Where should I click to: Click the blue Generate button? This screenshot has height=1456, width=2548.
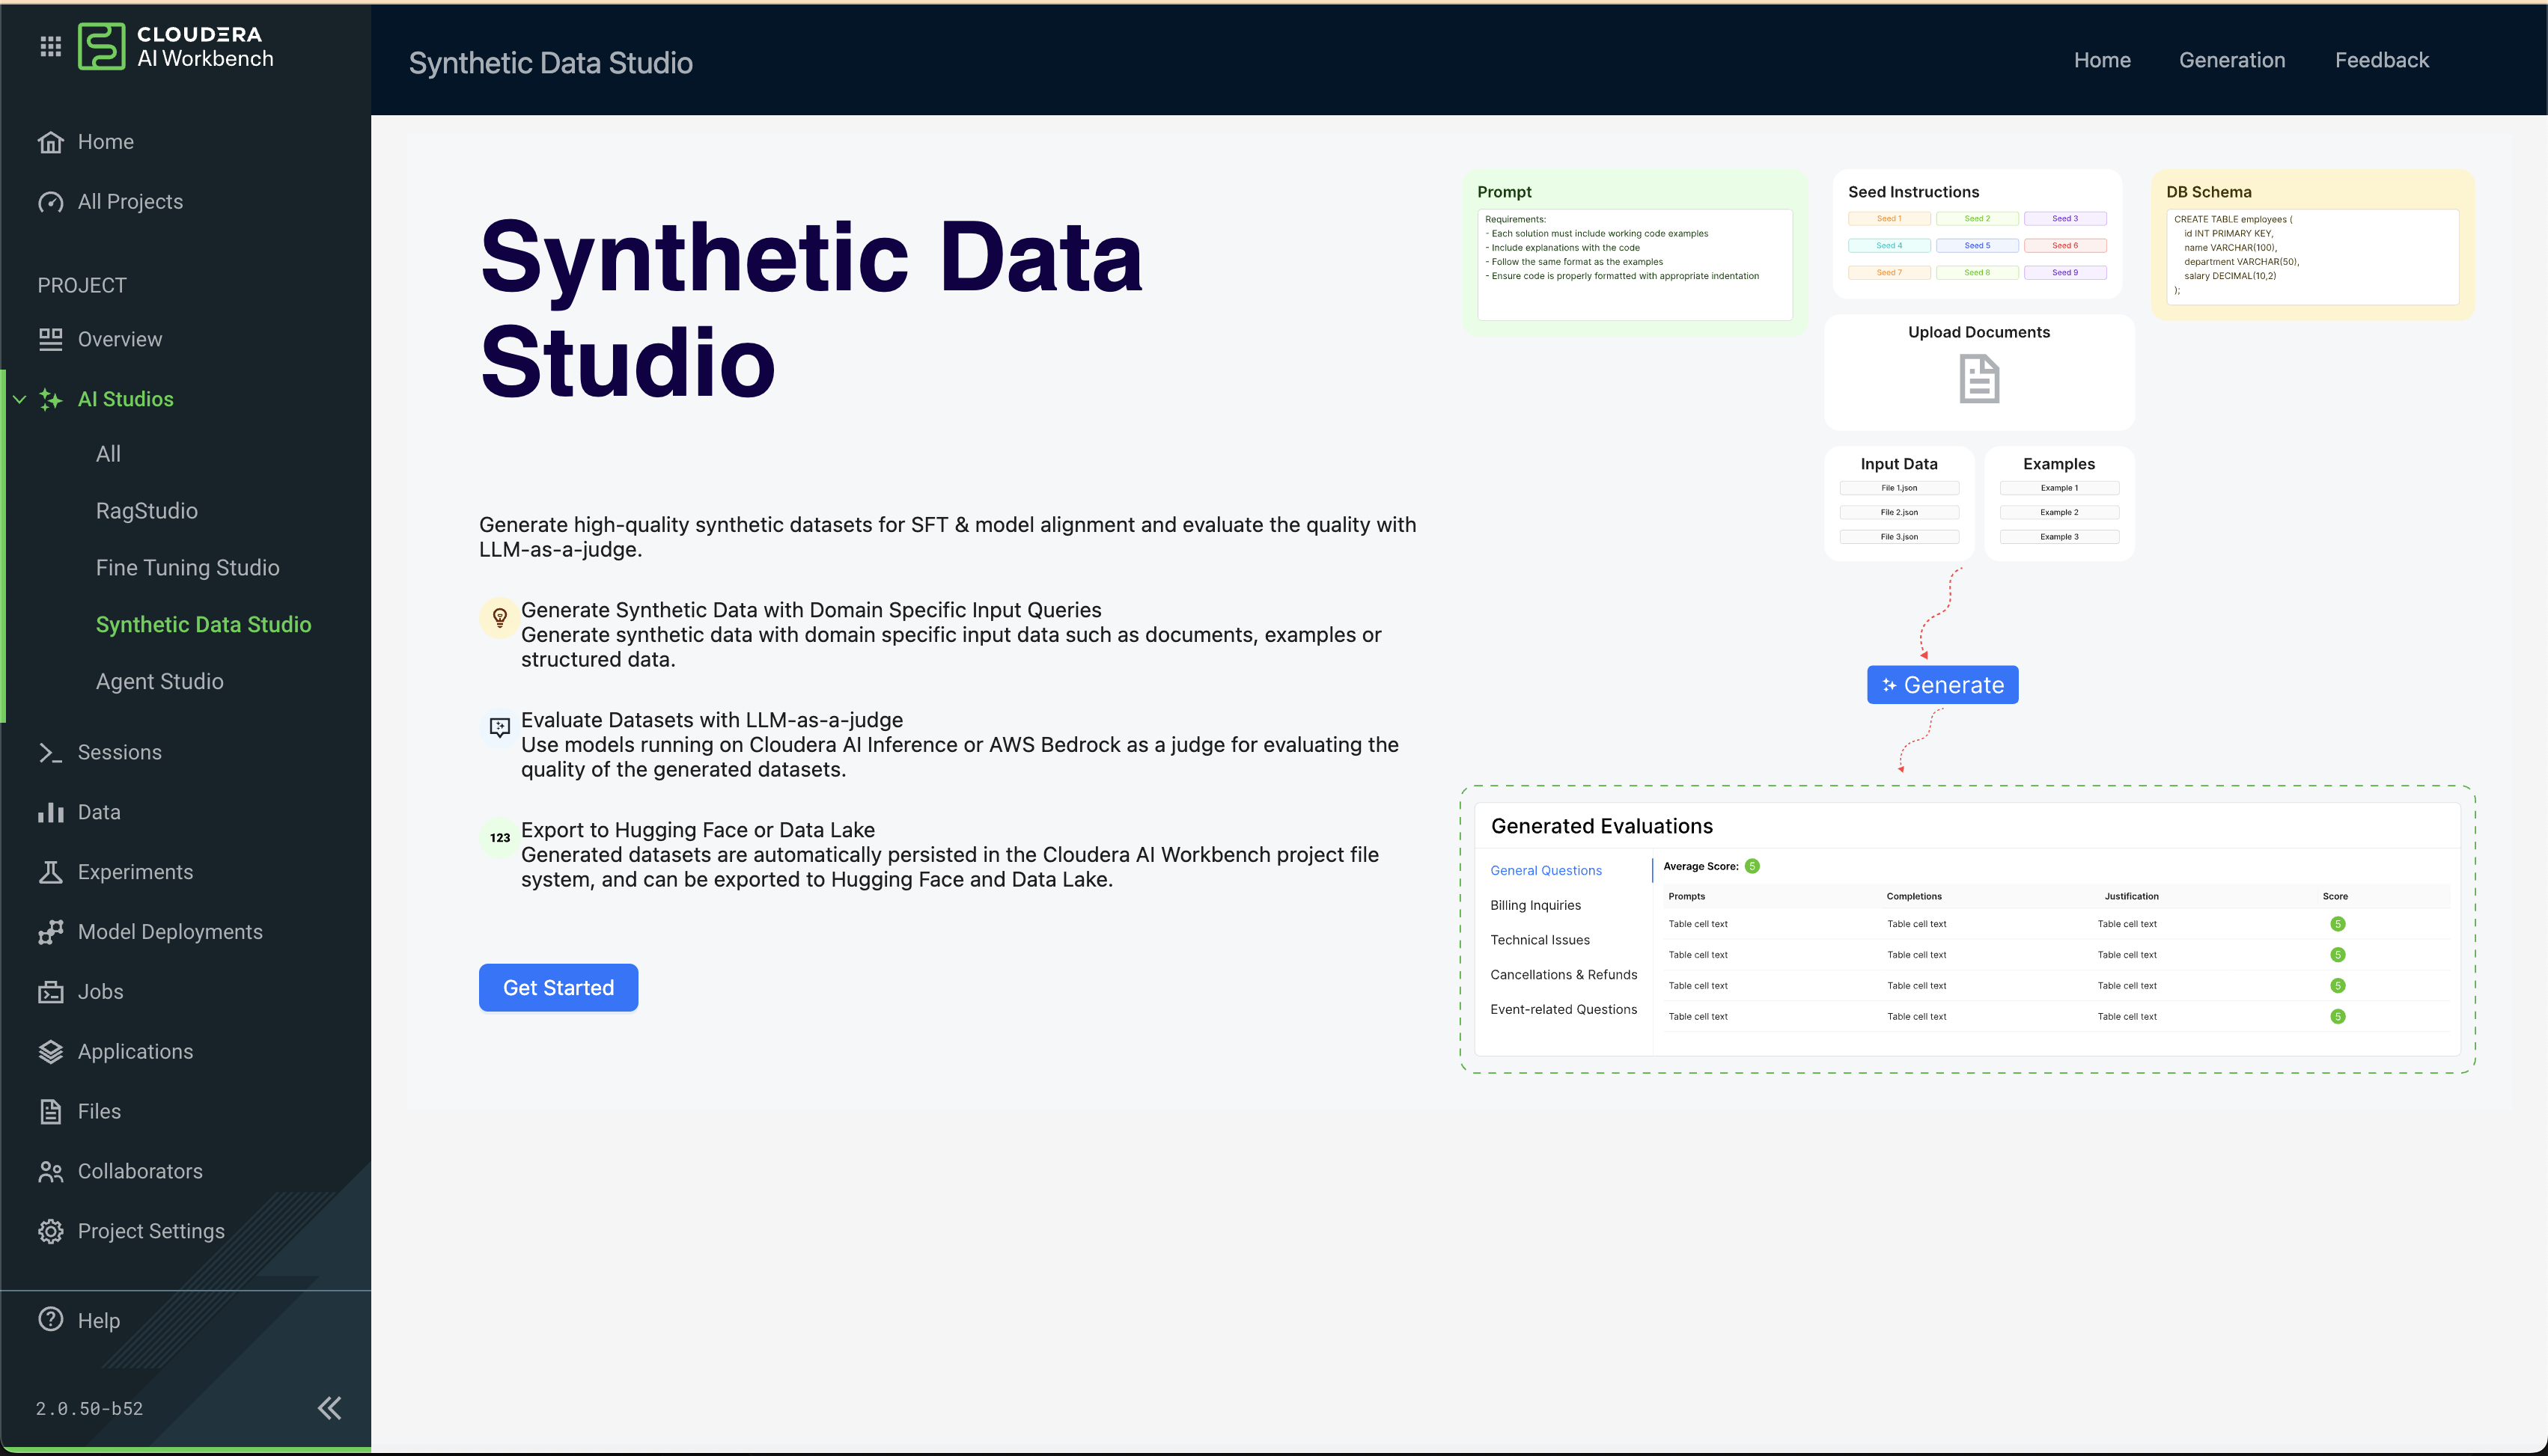coord(1942,685)
